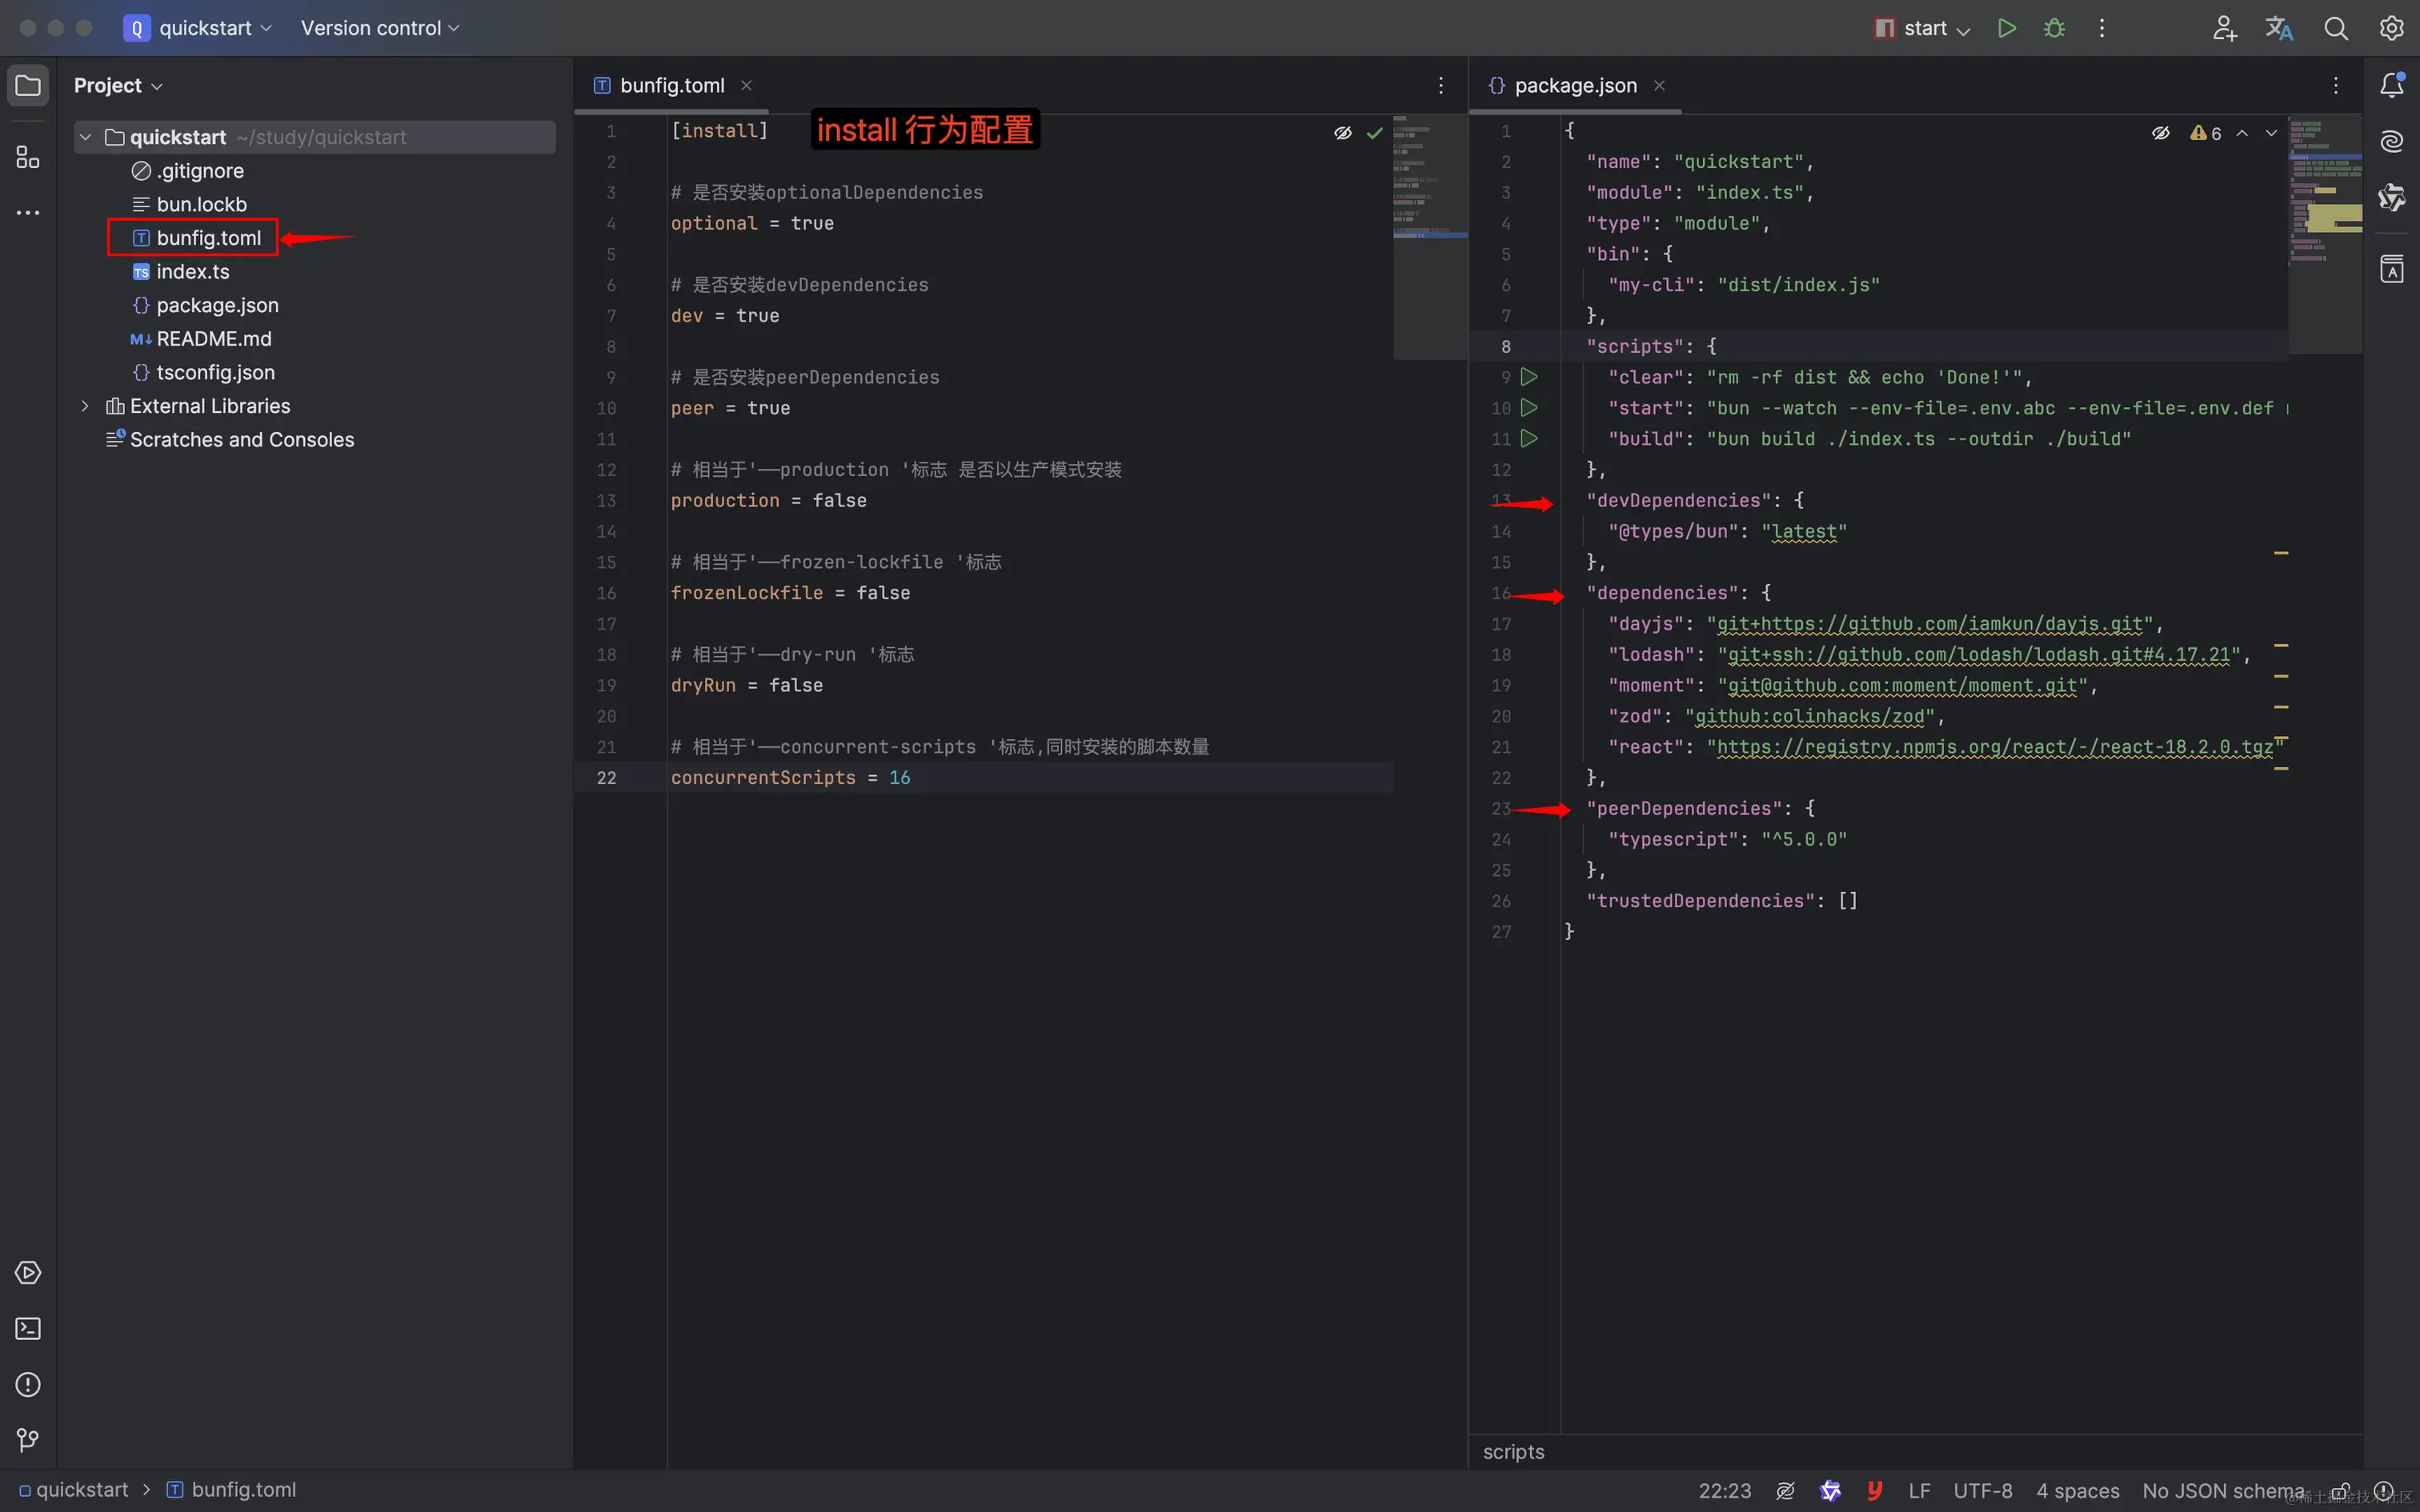The height and width of the screenshot is (1512, 2420).
Task: Toggle reader mode eye in bunfig.toml editor
Action: pyautogui.click(x=1343, y=132)
